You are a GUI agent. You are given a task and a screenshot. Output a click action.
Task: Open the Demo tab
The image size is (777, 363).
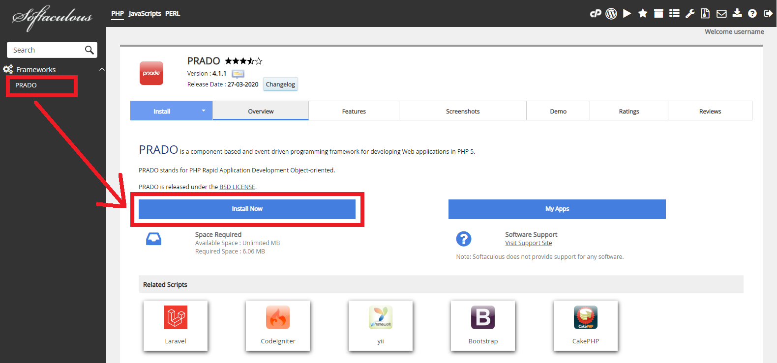click(x=558, y=111)
